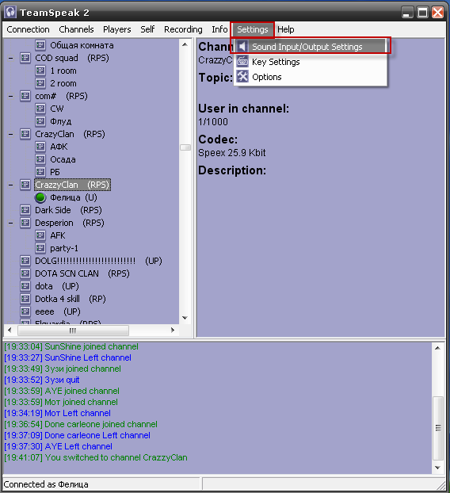This screenshot has height=493, width=450.
Task: Click channel icon next to Осада
Action: tap(40, 159)
